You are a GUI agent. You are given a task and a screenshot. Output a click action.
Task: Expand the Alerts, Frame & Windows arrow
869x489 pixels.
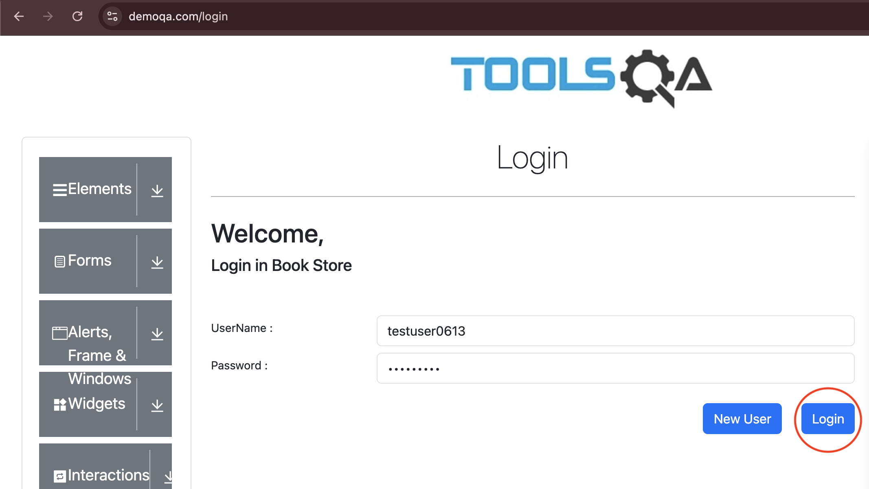[x=157, y=334]
